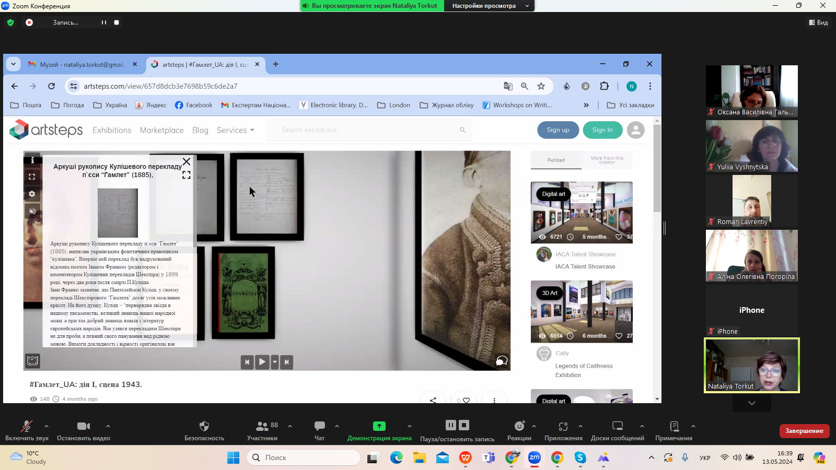Enter fullscreen from viewer left sidebar

tap(32, 177)
